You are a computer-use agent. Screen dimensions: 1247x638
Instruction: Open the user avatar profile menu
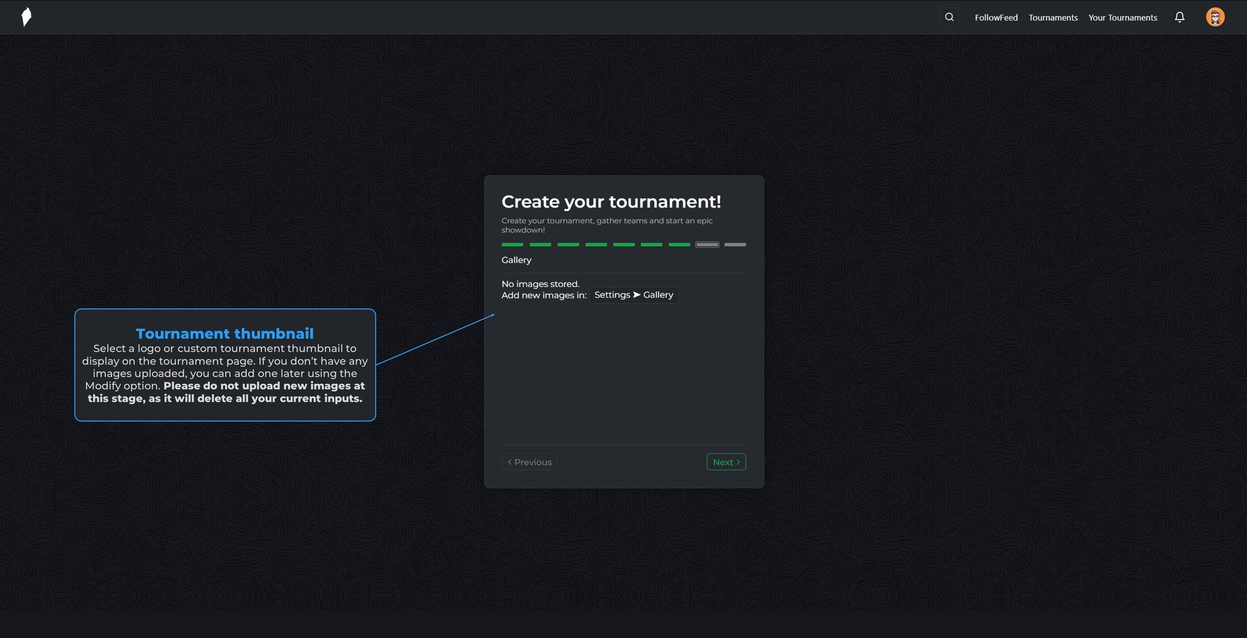[1215, 17]
